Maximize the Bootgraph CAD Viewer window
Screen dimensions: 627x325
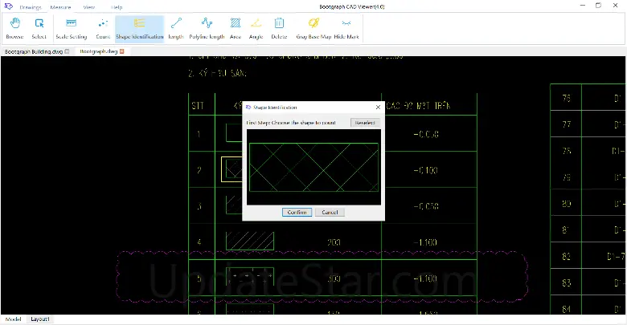pos(598,6)
